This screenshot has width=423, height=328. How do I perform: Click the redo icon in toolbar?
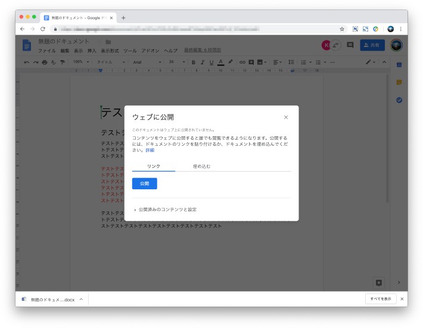click(36, 63)
